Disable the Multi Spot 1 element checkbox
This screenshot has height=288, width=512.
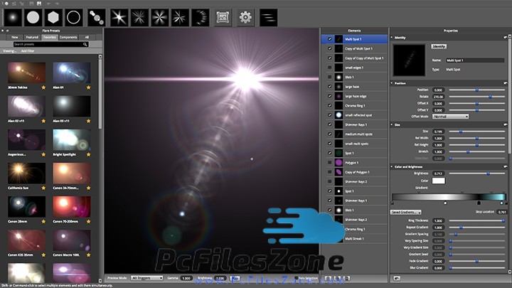pyautogui.click(x=330, y=38)
